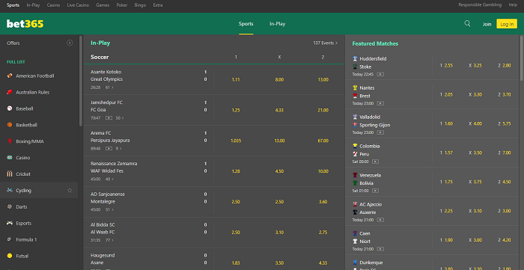Image resolution: width=524 pixels, height=270 pixels.
Task: Click the Log In button
Action: (x=507, y=24)
